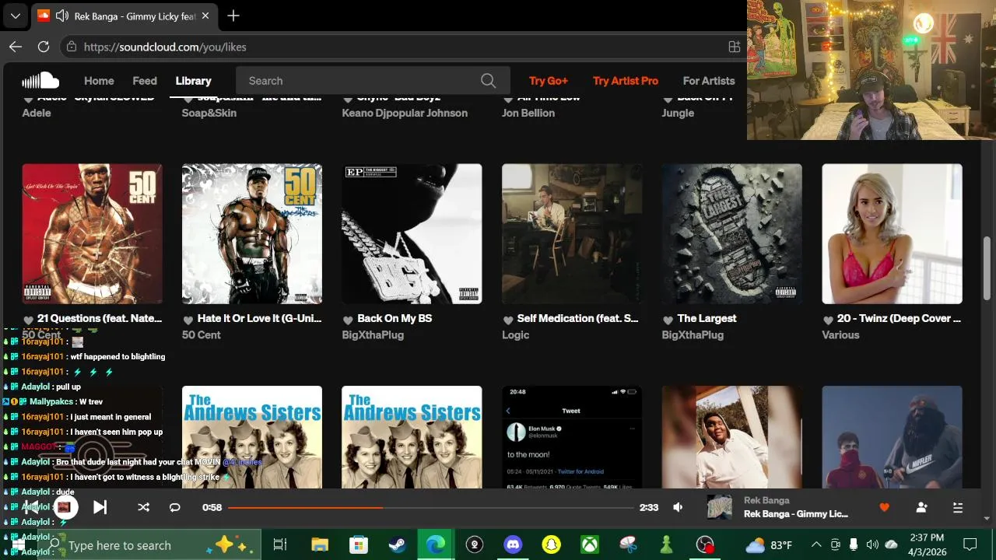Open the browser app/extension icon in address bar

[734, 47]
